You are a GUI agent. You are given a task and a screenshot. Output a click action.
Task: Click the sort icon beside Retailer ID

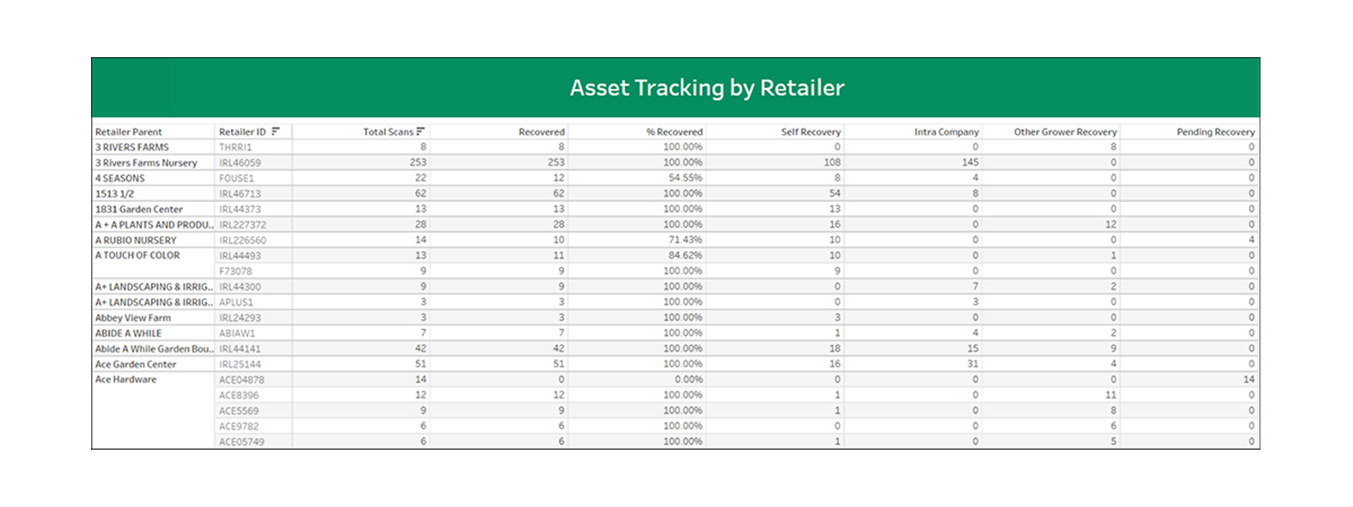click(x=276, y=131)
